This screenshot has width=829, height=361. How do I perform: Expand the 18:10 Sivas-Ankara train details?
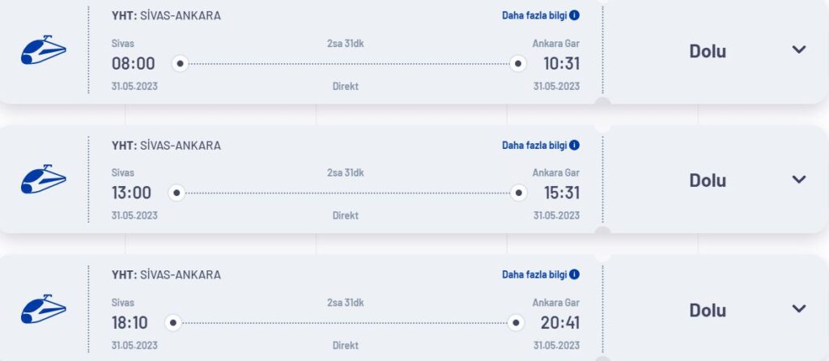(799, 309)
